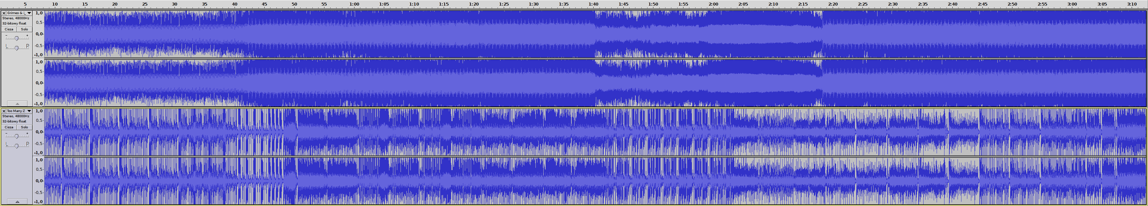This screenshot has height=206, width=1148.
Task: Click the Too Many Z lower amplitude scale
Action: 39,181
